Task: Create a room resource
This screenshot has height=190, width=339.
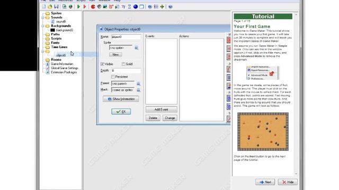Action: [141, 7]
